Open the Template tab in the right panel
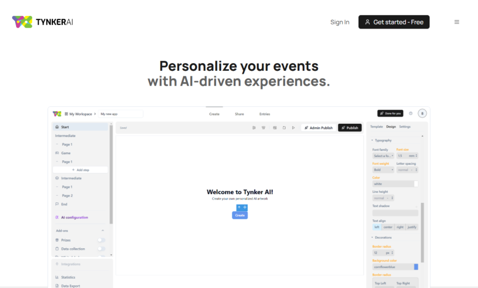Screen dimensions: 478x288 [377, 127]
